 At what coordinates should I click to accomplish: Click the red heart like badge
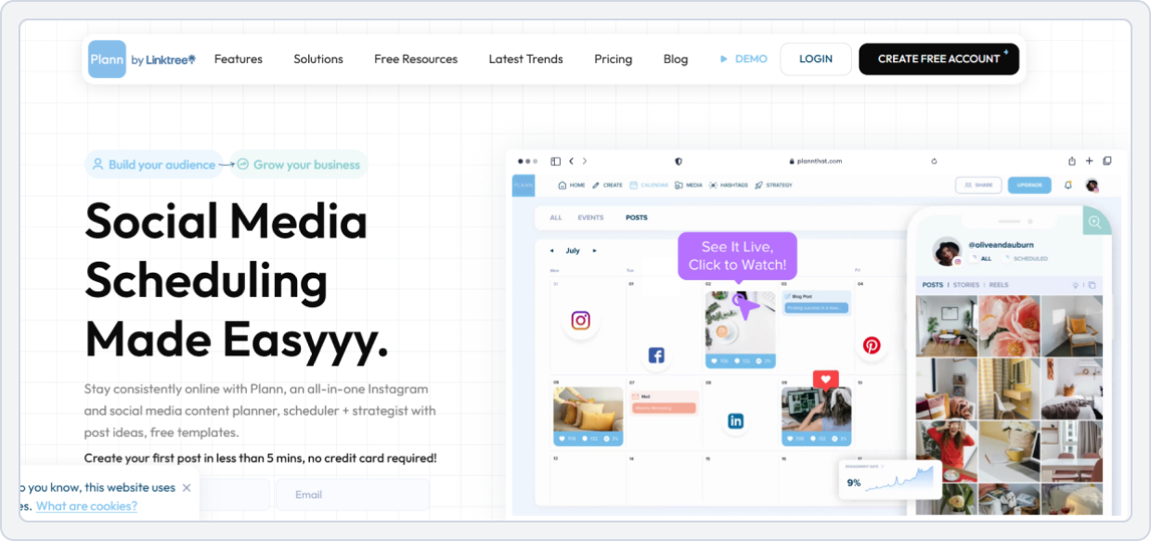(825, 379)
